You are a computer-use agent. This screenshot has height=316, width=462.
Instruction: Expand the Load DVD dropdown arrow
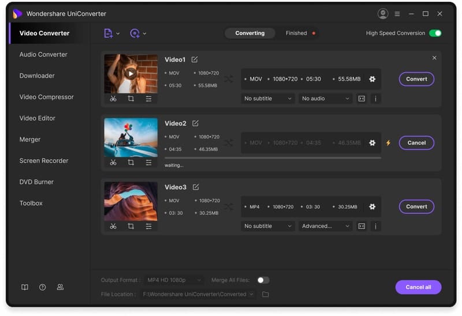tap(144, 33)
